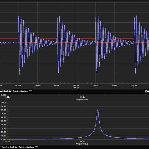Open the bottom-most Transient Analysis_FFT tab

tap(28, 147)
